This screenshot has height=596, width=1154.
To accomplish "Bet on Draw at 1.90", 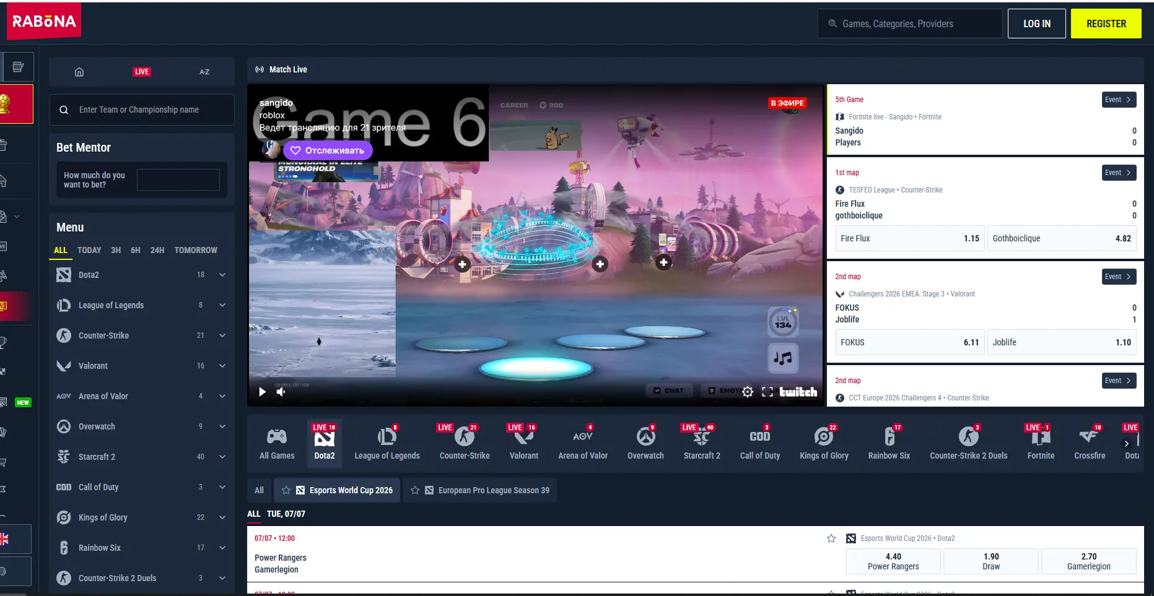I will point(991,561).
